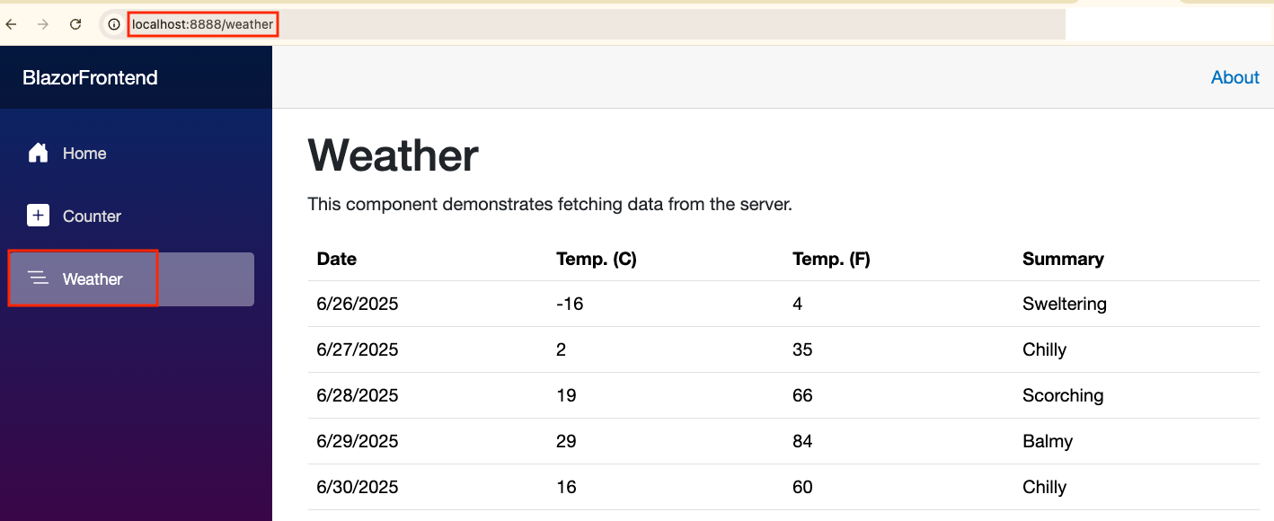Image resolution: width=1274 pixels, height=521 pixels.
Task: Click the Temp. (F) column header
Action: point(831,259)
